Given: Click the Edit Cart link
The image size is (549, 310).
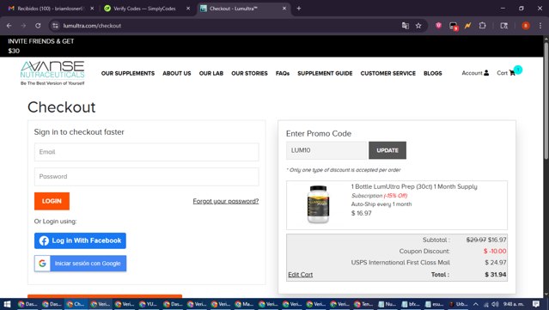Looking at the screenshot, I should [x=301, y=275].
